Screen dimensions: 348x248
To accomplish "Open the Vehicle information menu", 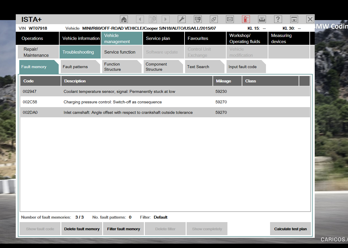I will click(81, 38).
